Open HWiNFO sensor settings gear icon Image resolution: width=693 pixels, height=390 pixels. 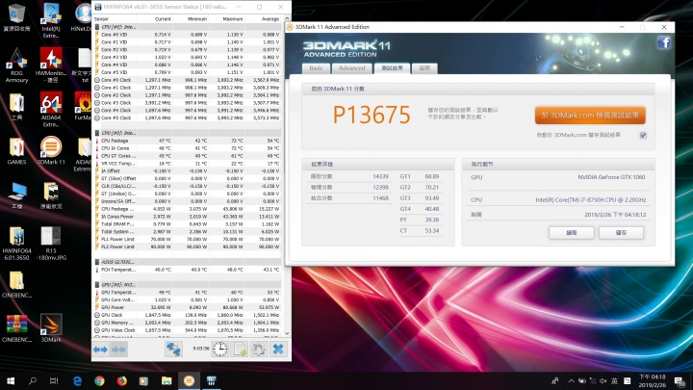(259, 350)
